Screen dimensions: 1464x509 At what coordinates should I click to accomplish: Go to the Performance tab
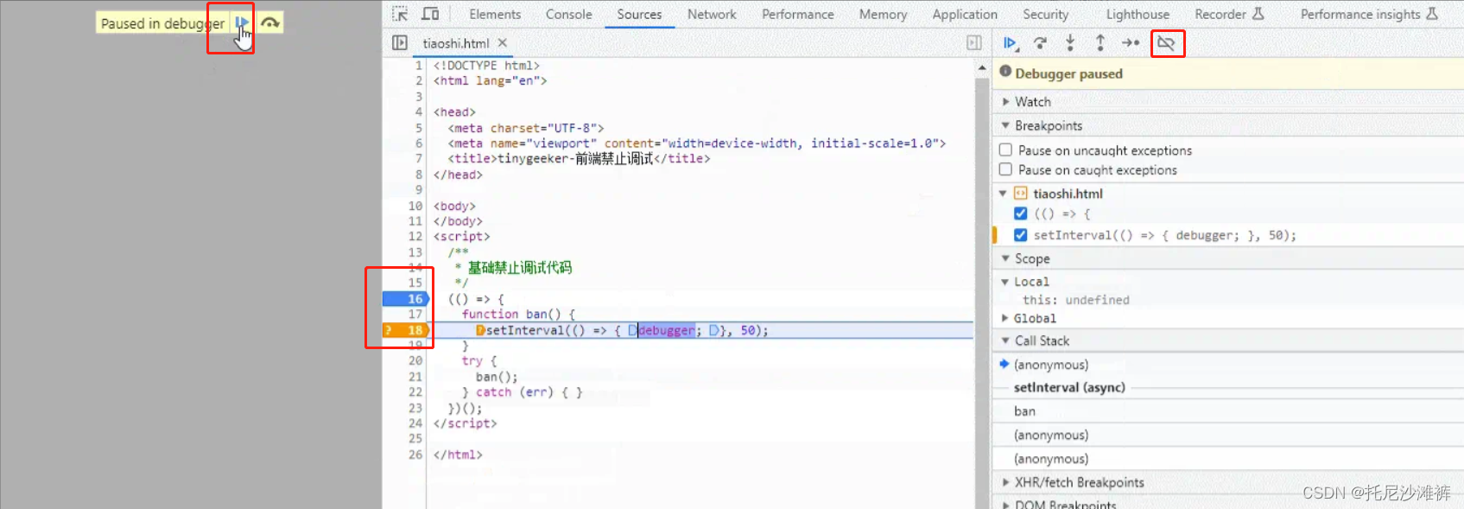pyautogui.click(x=798, y=14)
